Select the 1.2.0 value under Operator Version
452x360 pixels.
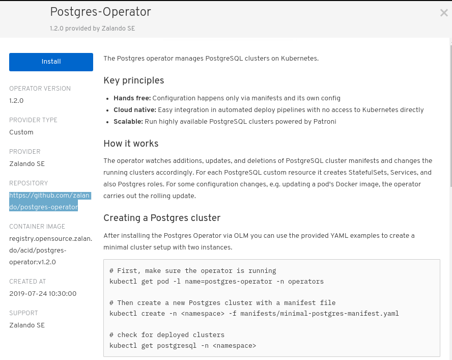tap(16, 101)
